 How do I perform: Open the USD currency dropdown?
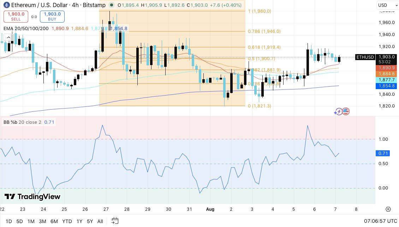pyautogui.click(x=386, y=5)
